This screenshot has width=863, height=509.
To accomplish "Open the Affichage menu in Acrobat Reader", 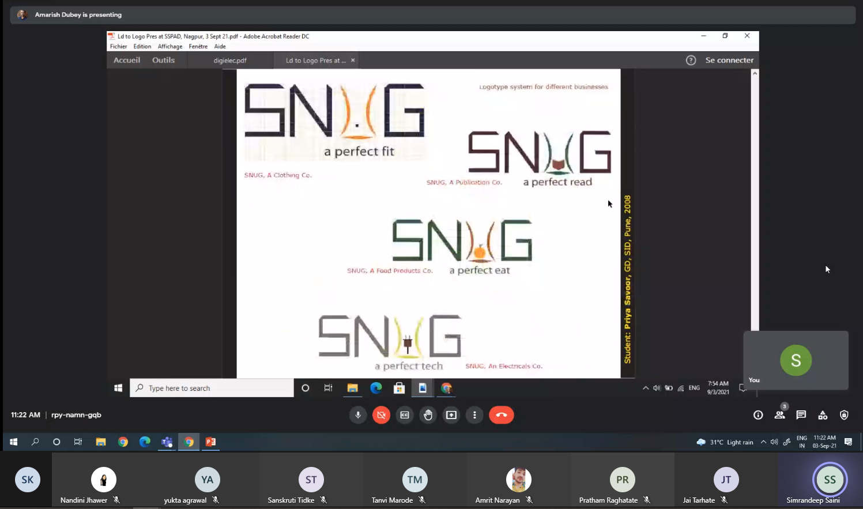I will (x=170, y=47).
